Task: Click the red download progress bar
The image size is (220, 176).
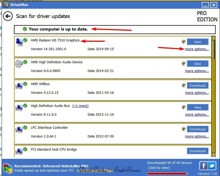Action: [x=167, y=174]
